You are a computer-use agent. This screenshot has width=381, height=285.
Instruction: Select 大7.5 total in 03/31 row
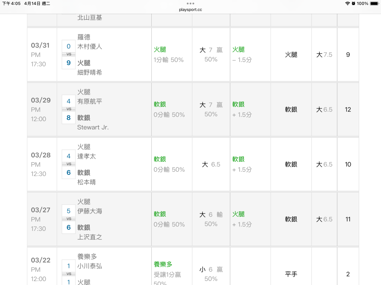[x=324, y=55]
